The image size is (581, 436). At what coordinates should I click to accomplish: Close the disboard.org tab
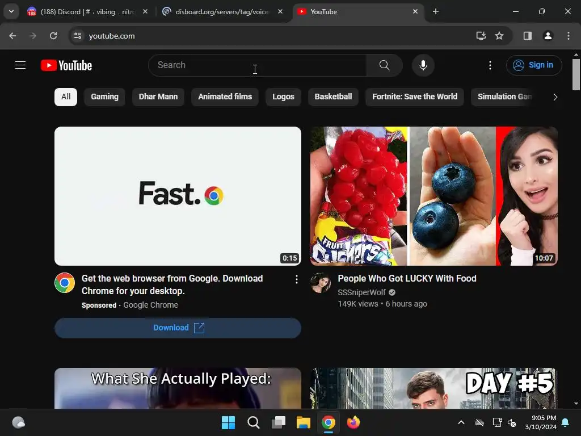point(280,12)
